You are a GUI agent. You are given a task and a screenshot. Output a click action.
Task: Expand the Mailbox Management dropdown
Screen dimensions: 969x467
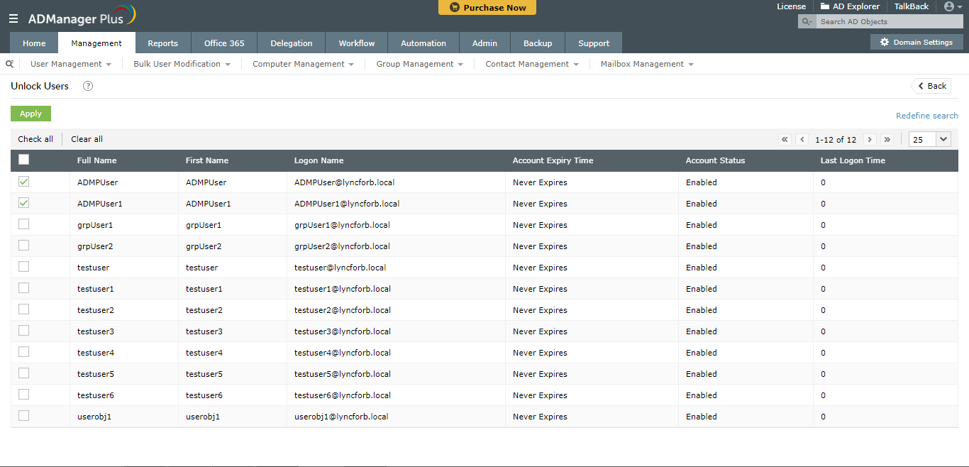pos(647,64)
